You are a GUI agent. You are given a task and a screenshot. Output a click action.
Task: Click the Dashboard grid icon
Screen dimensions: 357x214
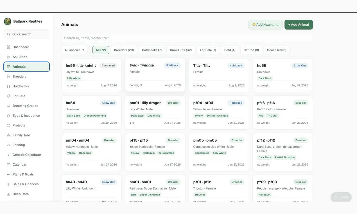tap(8, 47)
